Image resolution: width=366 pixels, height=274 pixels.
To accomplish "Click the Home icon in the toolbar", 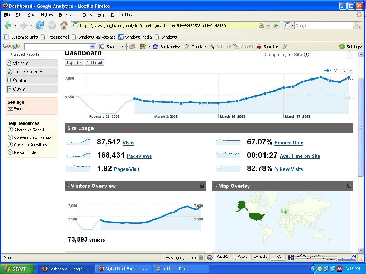I will 64,25.
